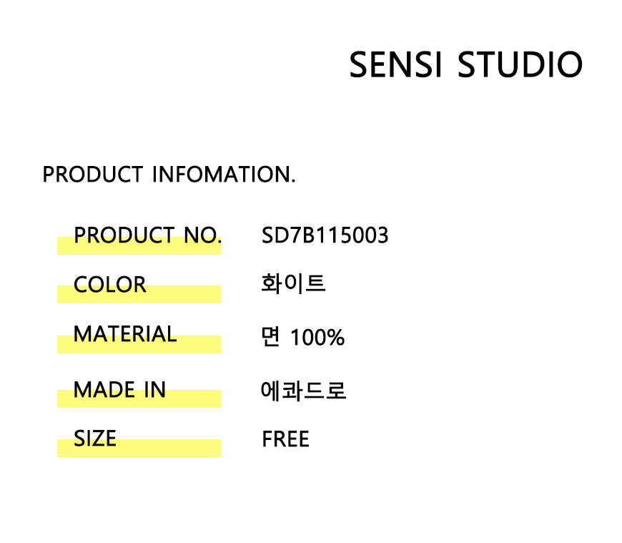Click the 면 material text
Image resolution: width=622 pixels, height=543 pixels.
[270, 337]
